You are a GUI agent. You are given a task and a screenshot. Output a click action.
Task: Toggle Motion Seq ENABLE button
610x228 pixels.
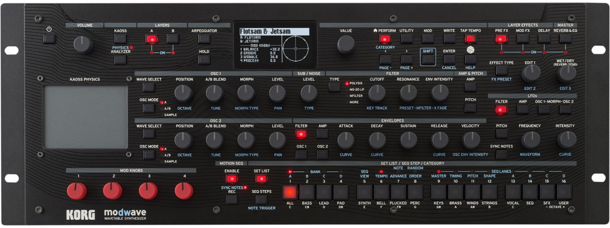coord(232,179)
